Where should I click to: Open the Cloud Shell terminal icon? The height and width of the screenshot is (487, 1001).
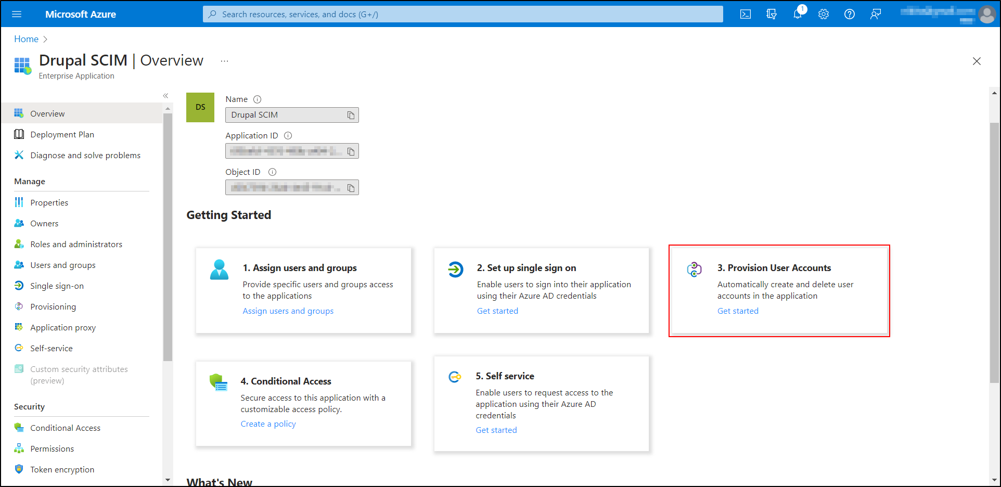(745, 14)
